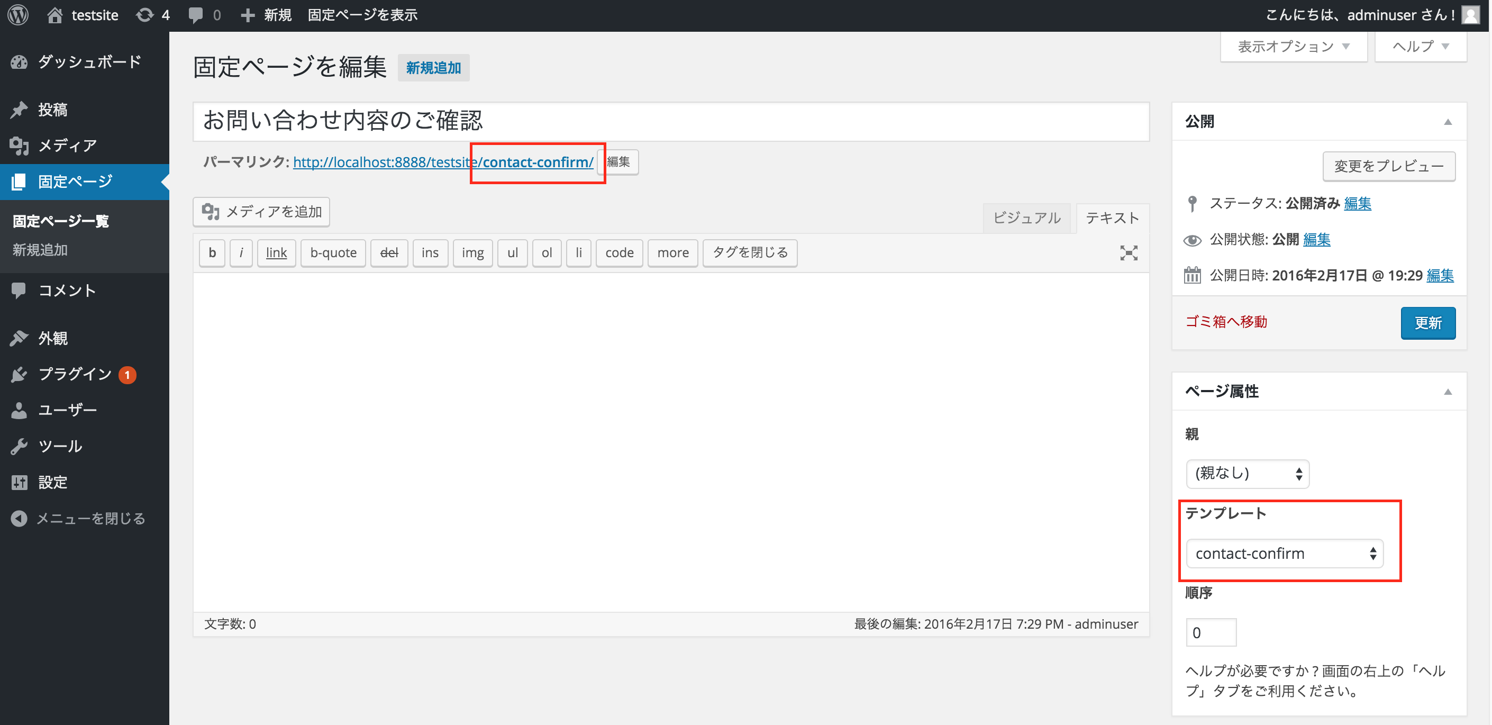
Task: Toggle distraction-free writing fullscreen icon
Action: (1129, 252)
